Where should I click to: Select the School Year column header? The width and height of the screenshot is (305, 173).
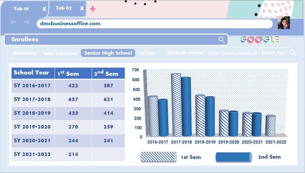(33, 73)
